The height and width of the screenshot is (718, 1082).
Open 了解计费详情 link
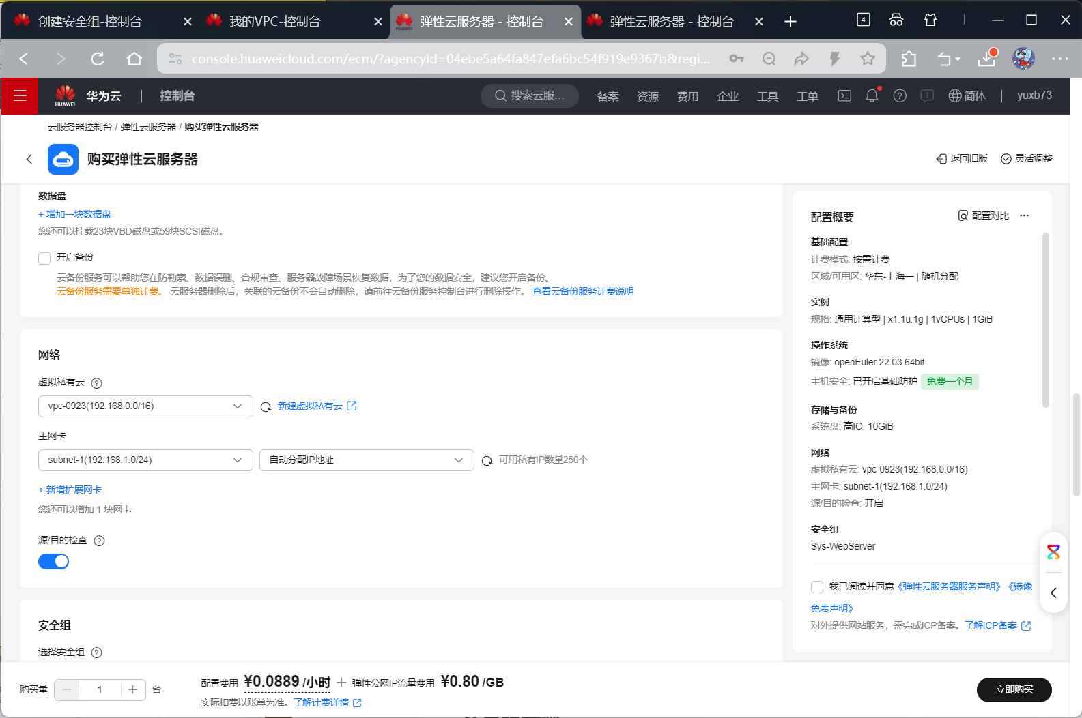327,702
